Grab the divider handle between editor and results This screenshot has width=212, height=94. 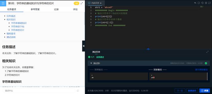(x=148, y=49)
